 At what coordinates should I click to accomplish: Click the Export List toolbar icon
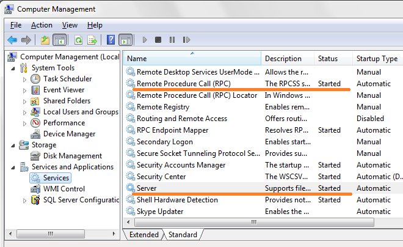tap(92, 40)
